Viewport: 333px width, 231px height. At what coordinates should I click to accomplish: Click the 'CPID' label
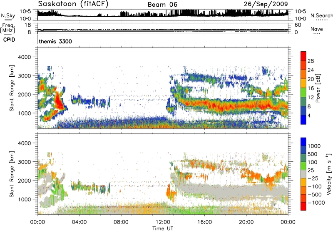click(x=9, y=40)
